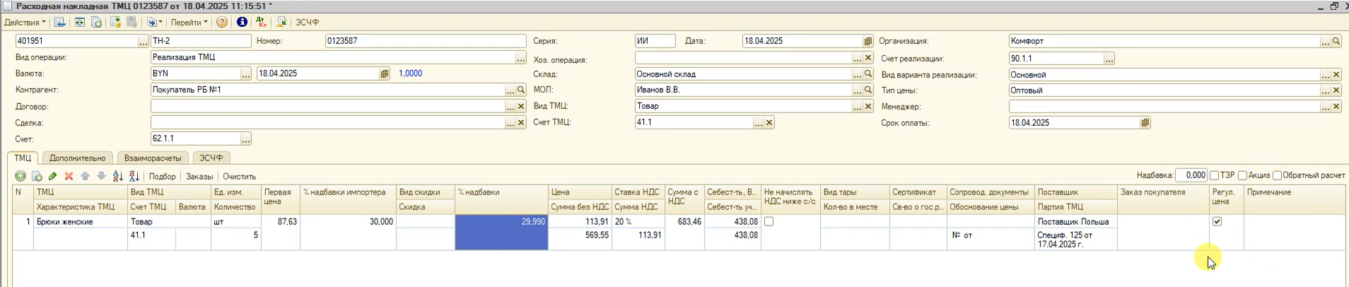Viewport: 1349px width, 287px height.
Task: Open selection for Тип цены Оптовый ellipsis
Action: [1326, 90]
